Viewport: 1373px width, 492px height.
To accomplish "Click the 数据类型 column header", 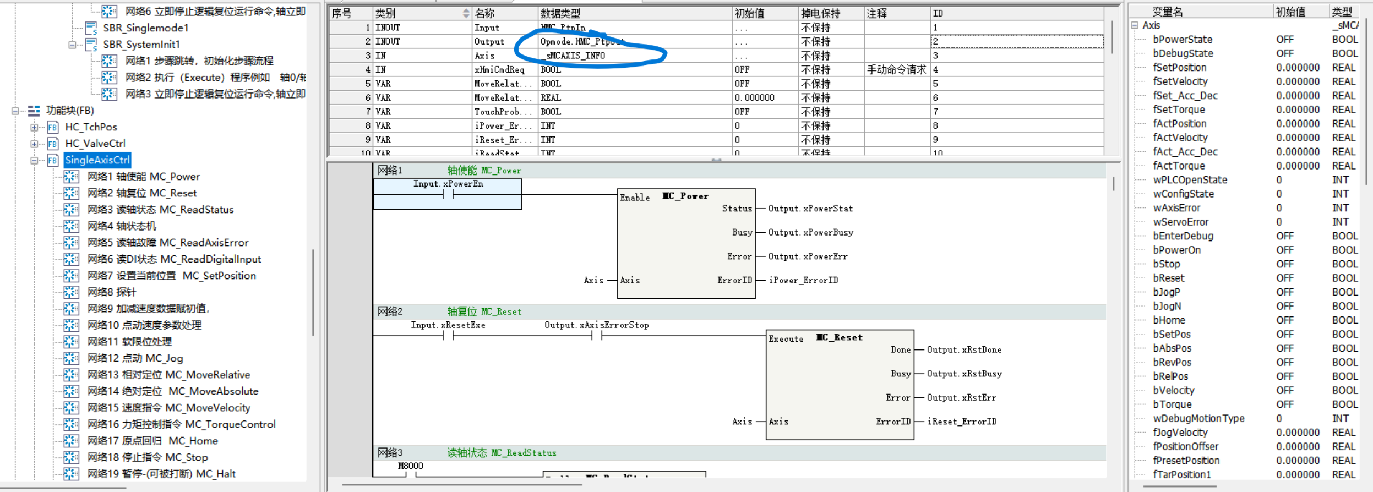I will (x=633, y=13).
